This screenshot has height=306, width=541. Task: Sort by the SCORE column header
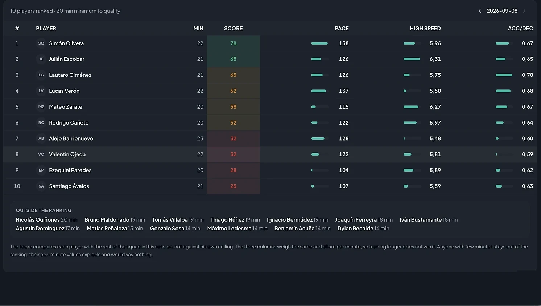pos(234,28)
